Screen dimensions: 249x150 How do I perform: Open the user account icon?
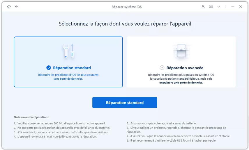point(203,7)
